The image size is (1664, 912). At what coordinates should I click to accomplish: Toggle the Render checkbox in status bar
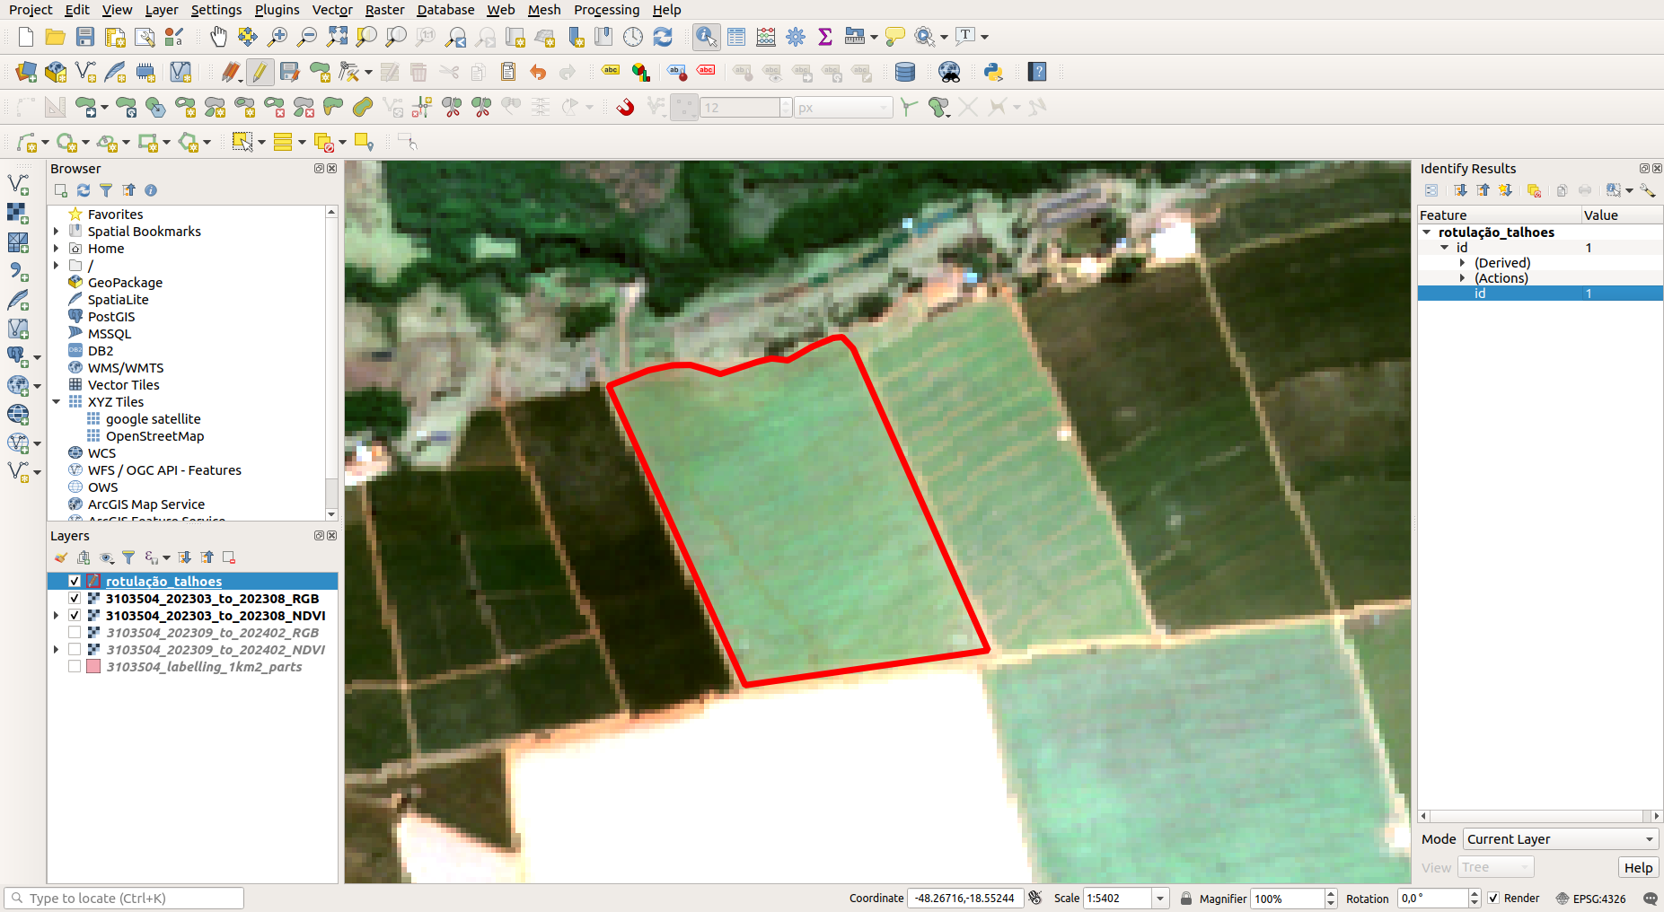(1493, 898)
